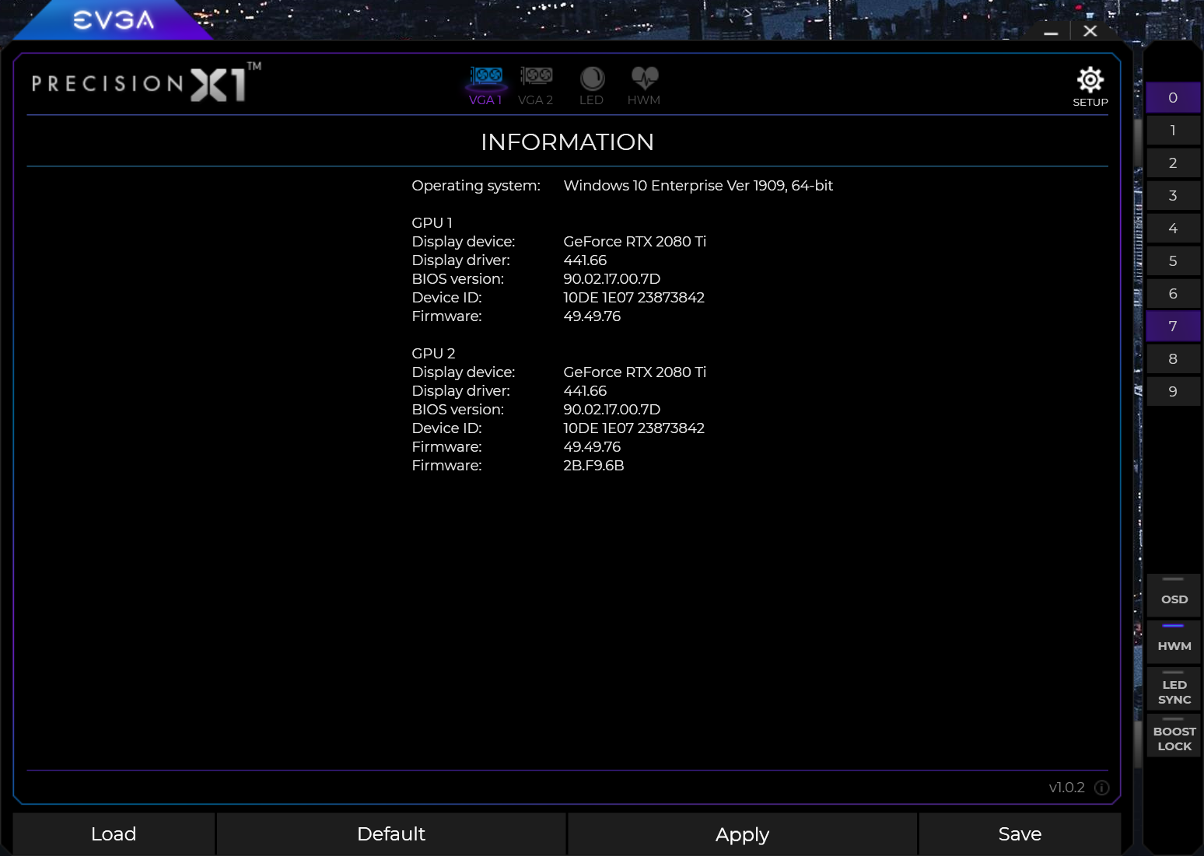The width and height of the screenshot is (1204, 856).
Task: Click the v1.0.2 version number
Action: click(x=1066, y=788)
